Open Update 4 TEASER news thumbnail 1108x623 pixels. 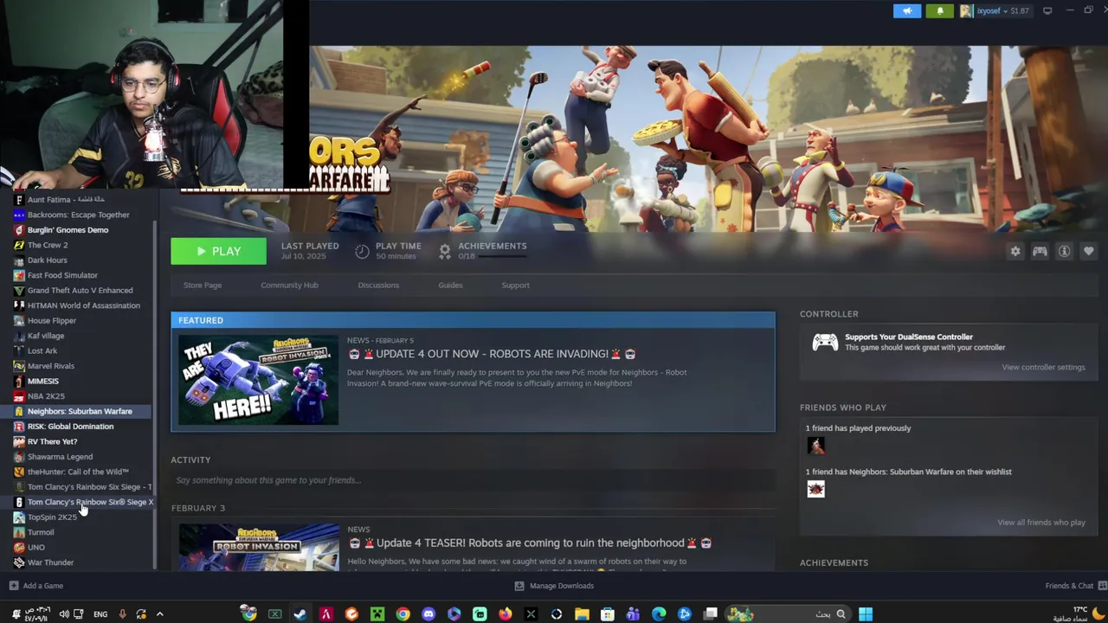[x=259, y=547]
